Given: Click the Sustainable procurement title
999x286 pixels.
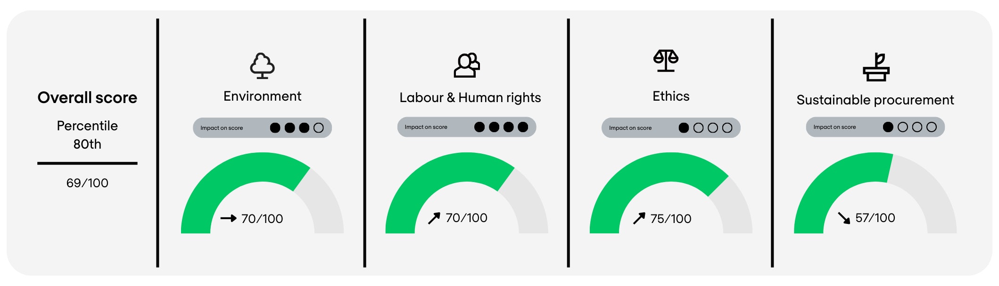Looking at the screenshot, I should pyautogui.click(x=875, y=100).
